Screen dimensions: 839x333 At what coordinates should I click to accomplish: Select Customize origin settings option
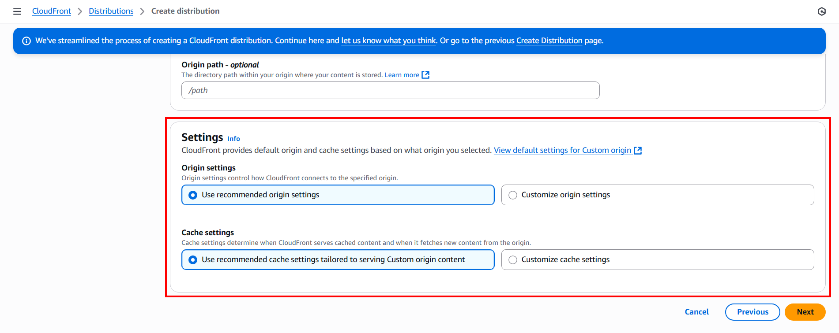[x=658, y=195]
